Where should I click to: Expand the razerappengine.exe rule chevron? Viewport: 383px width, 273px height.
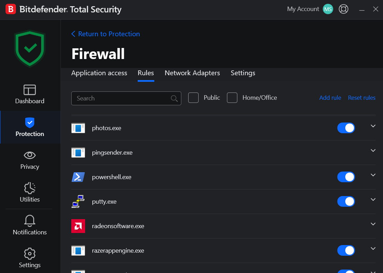click(373, 248)
